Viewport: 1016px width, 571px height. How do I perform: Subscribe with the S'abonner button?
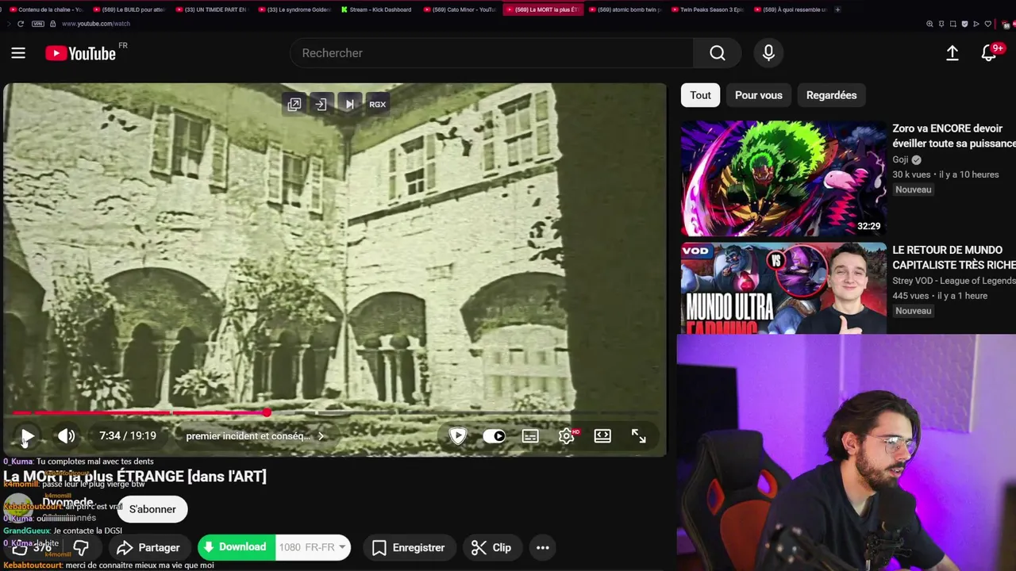[x=152, y=509]
